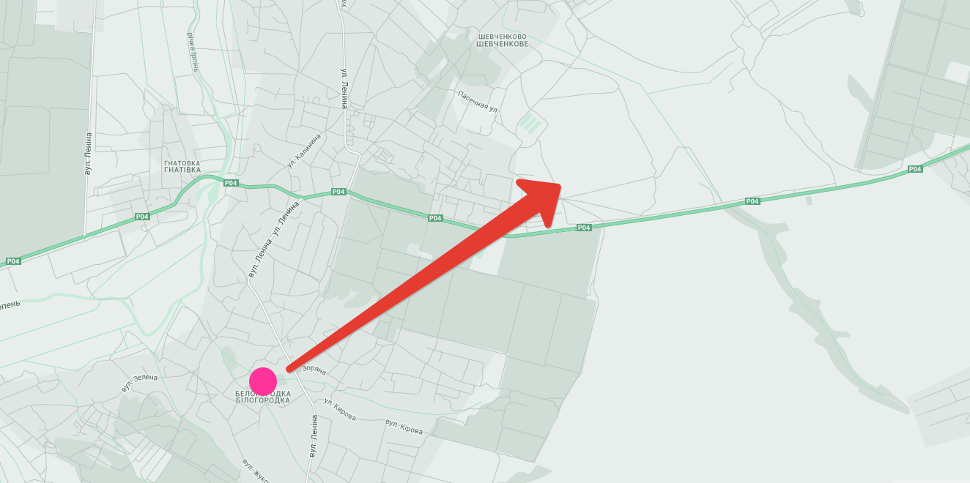970x483 pixels.
Task: Click the вул. Кірова street label
Action: [x=404, y=427]
